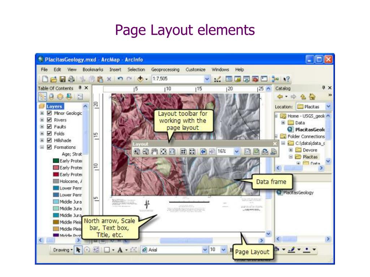Open the File menu
Viewport: 370px width, 277px height.
coord(44,70)
